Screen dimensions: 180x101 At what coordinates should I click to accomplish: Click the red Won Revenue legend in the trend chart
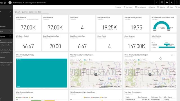point(96,97)
